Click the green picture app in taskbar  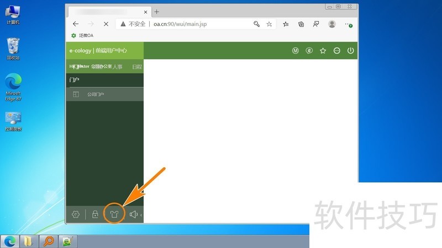pos(68,241)
